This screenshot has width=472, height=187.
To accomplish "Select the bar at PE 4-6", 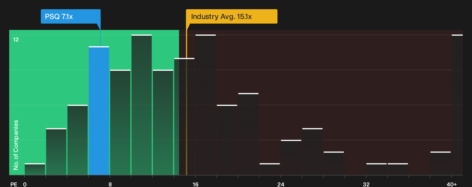I will coord(77,140).
